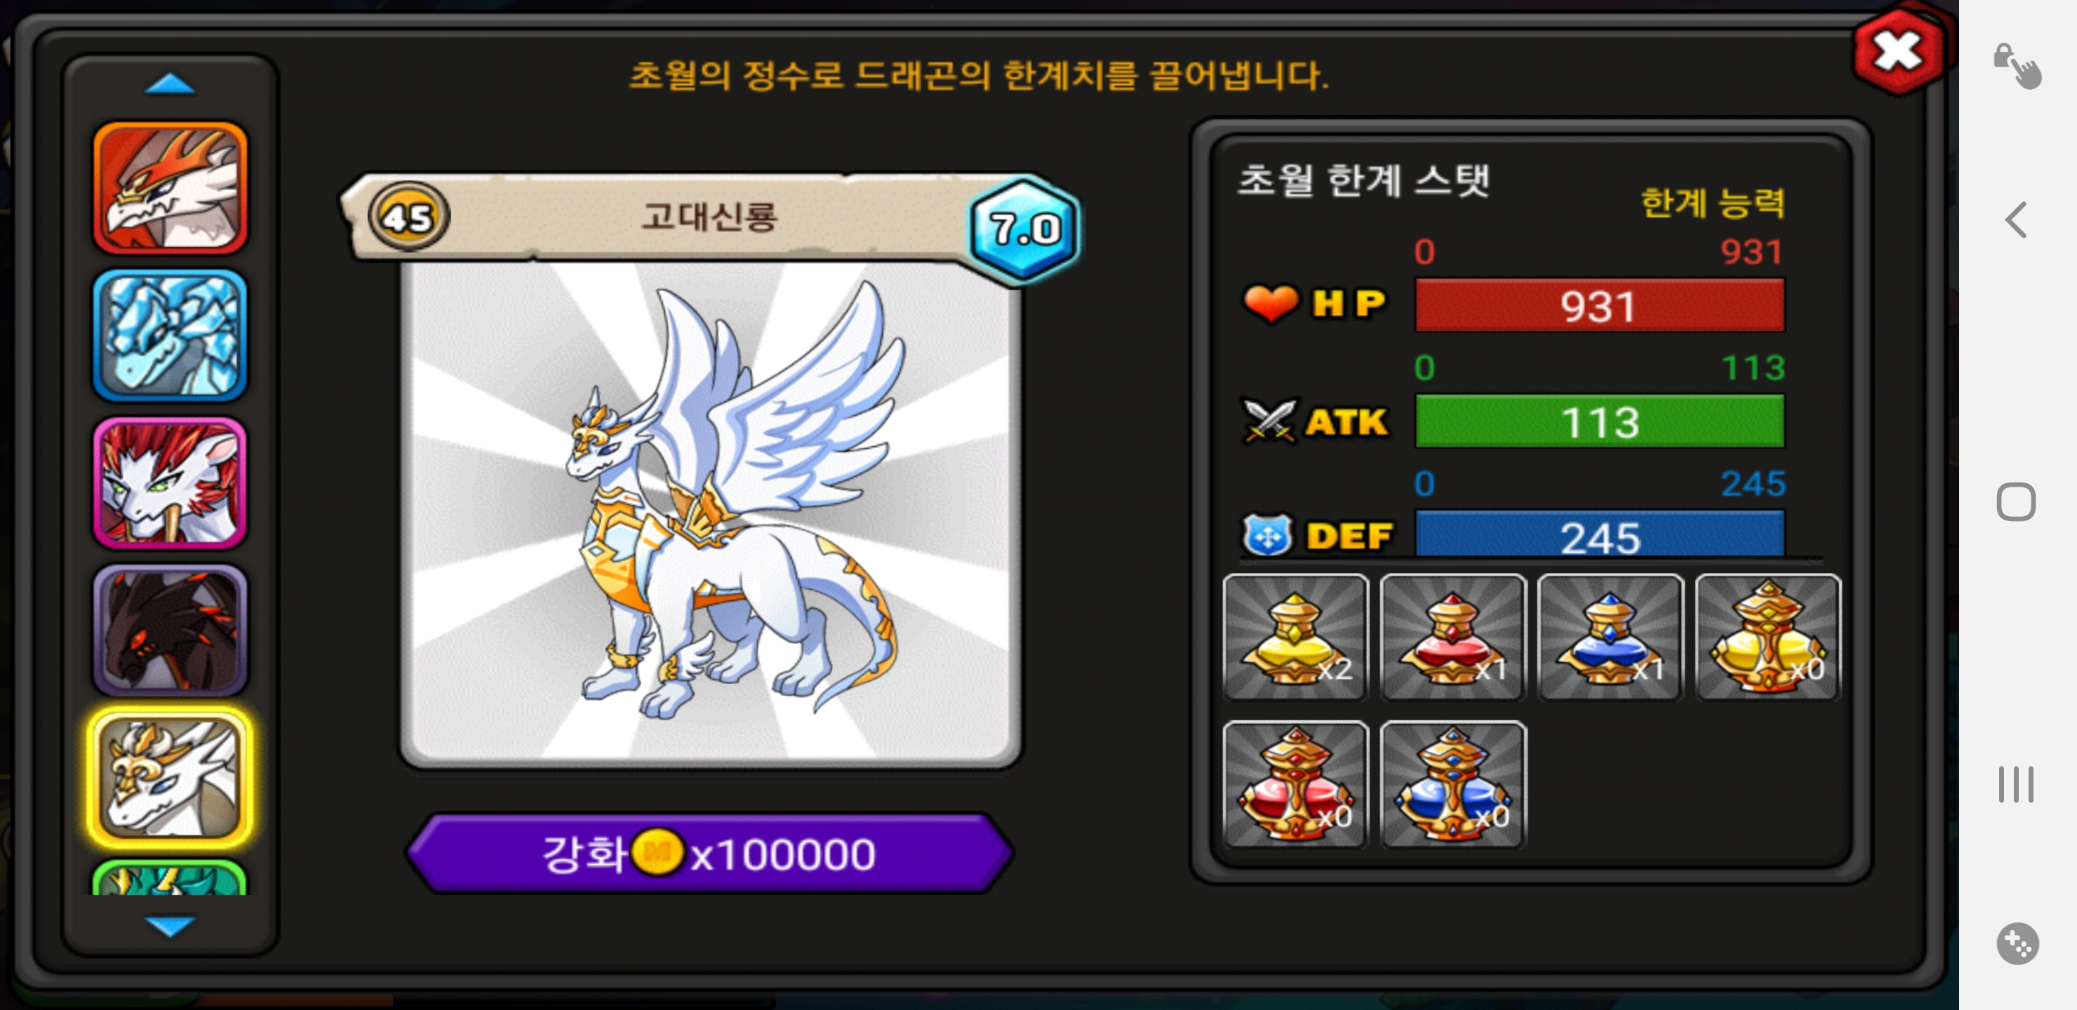Select the large blue essence potion x0

[x=1453, y=784]
